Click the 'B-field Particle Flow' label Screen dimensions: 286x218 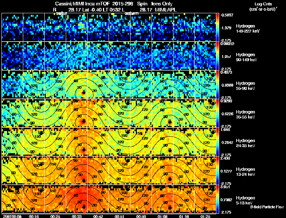267,207
